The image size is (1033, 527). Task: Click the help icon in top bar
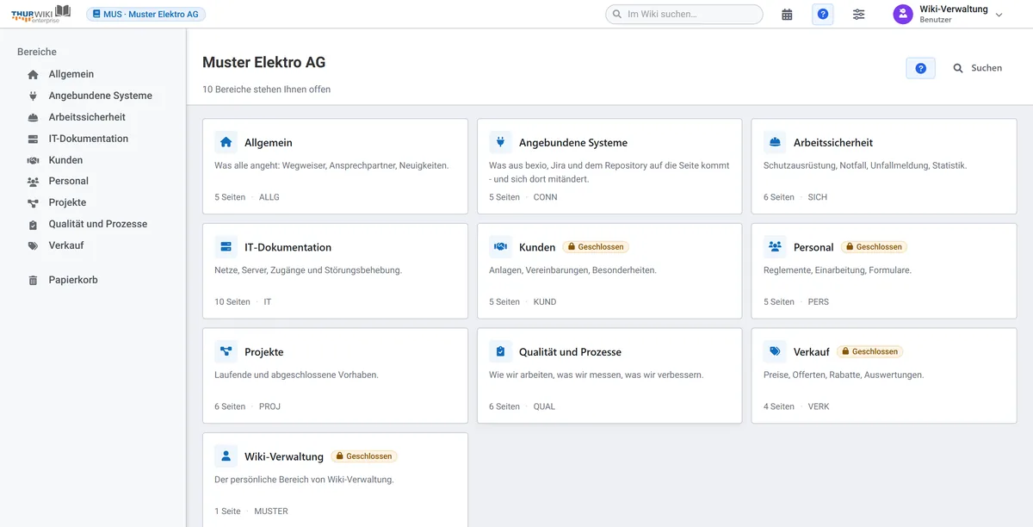click(823, 15)
